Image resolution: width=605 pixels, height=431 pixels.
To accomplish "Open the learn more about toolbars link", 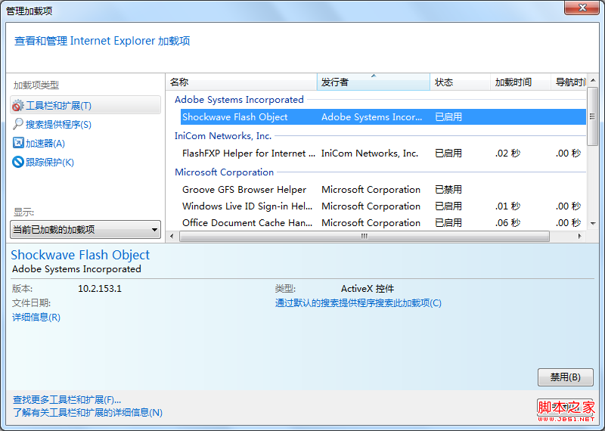I will click(88, 413).
